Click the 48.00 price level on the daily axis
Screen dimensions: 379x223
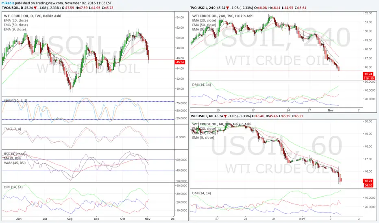180,48
